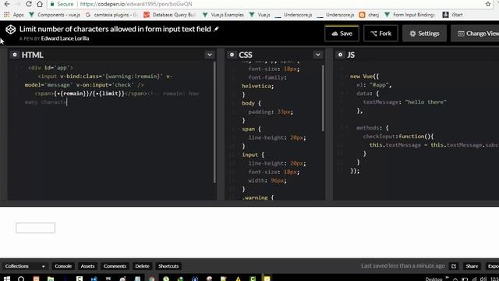Open pen in new window icon
Screen dimensions: 499x281
[x=454, y=266]
